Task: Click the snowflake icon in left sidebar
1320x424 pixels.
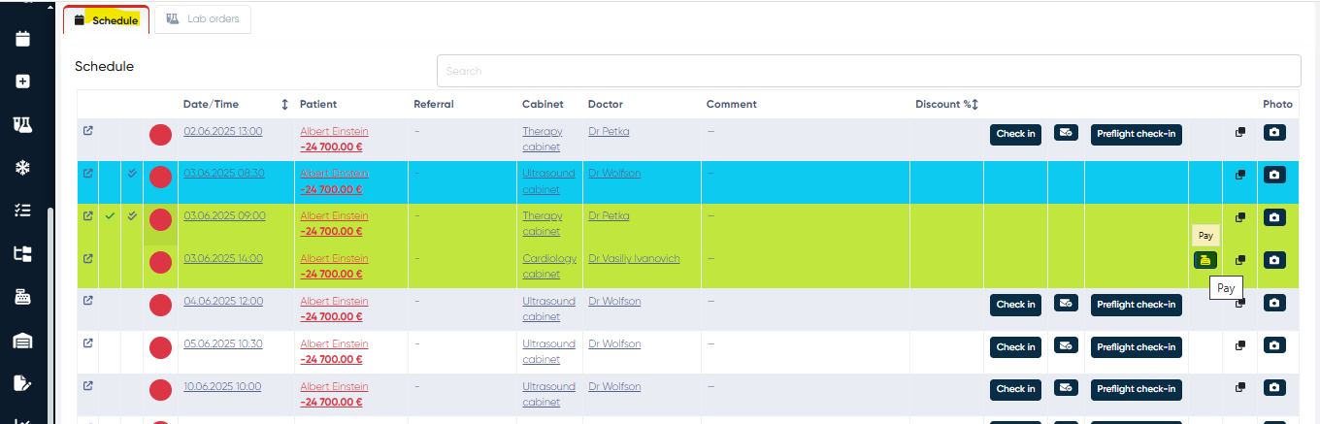Action: pos(23,168)
